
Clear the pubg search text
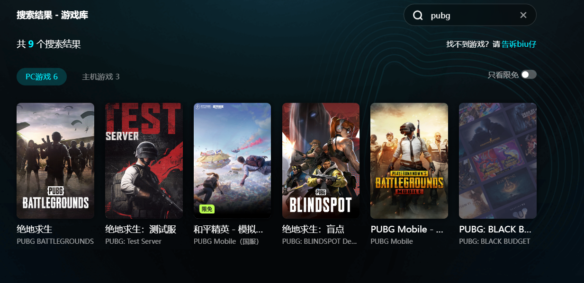tap(523, 15)
